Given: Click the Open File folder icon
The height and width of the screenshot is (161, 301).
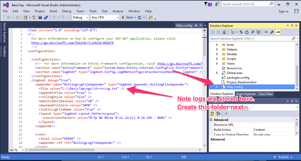Looking at the screenshot, I should [x=34, y=17].
